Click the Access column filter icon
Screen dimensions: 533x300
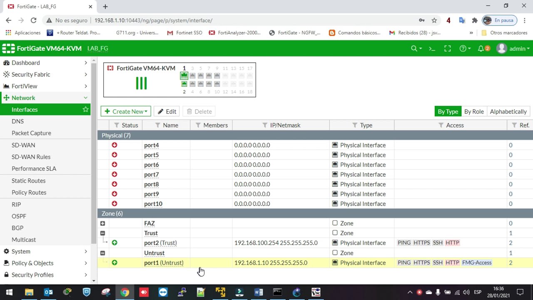coord(441,125)
